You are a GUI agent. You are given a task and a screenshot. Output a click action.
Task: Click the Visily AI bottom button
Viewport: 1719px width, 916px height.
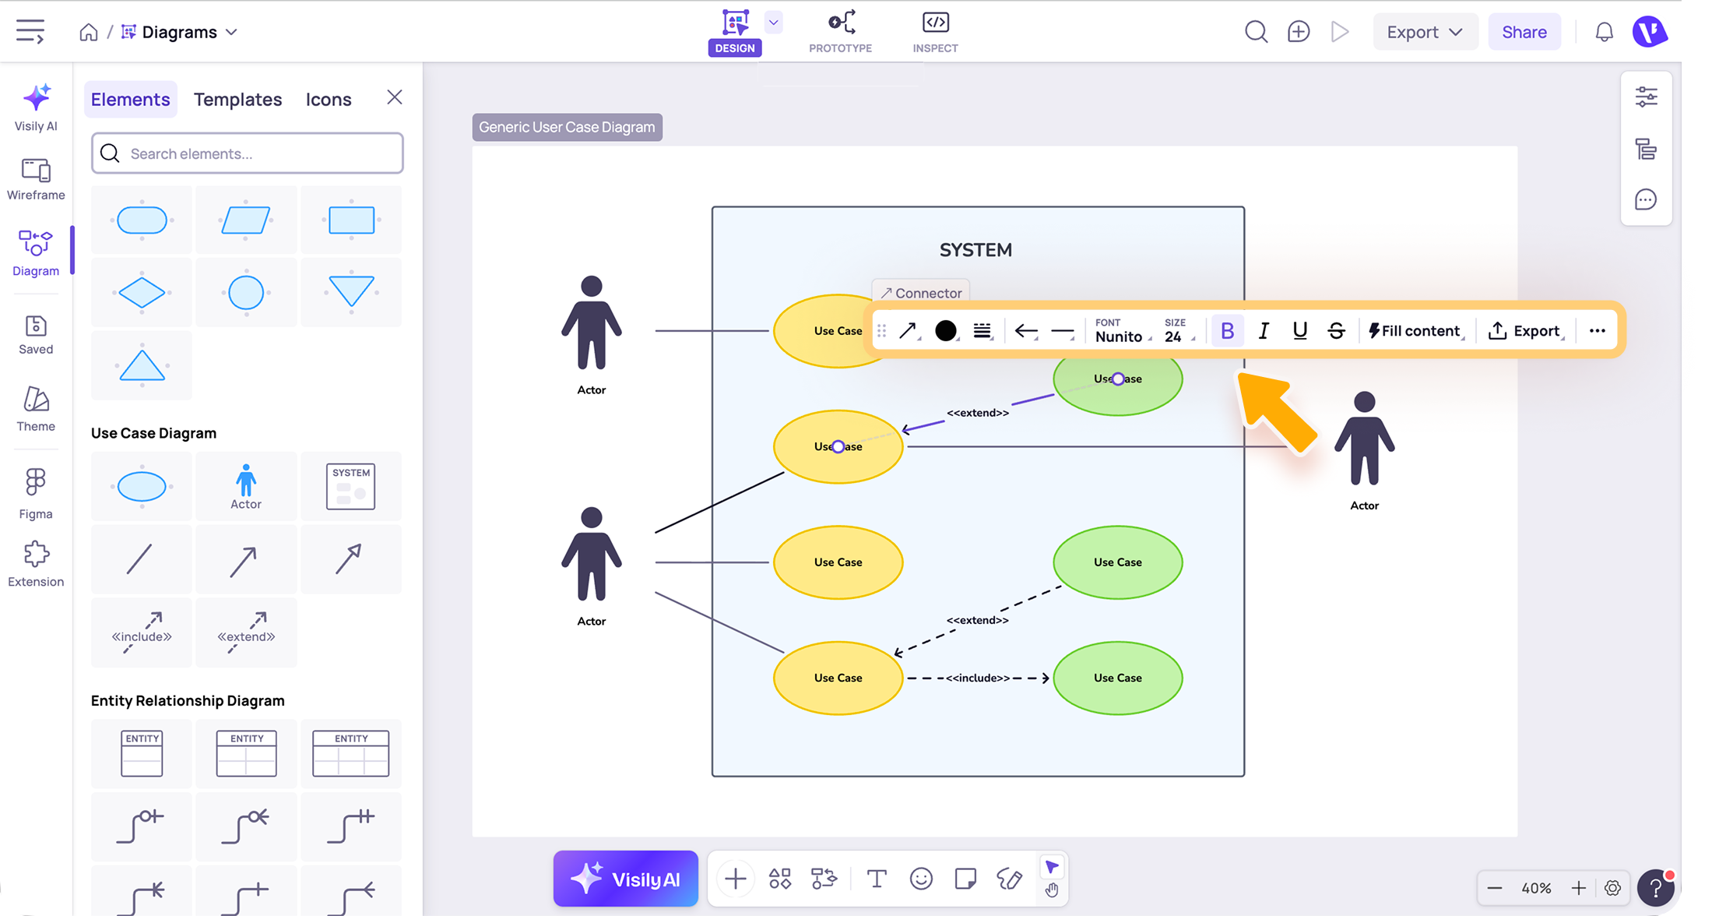tap(626, 879)
